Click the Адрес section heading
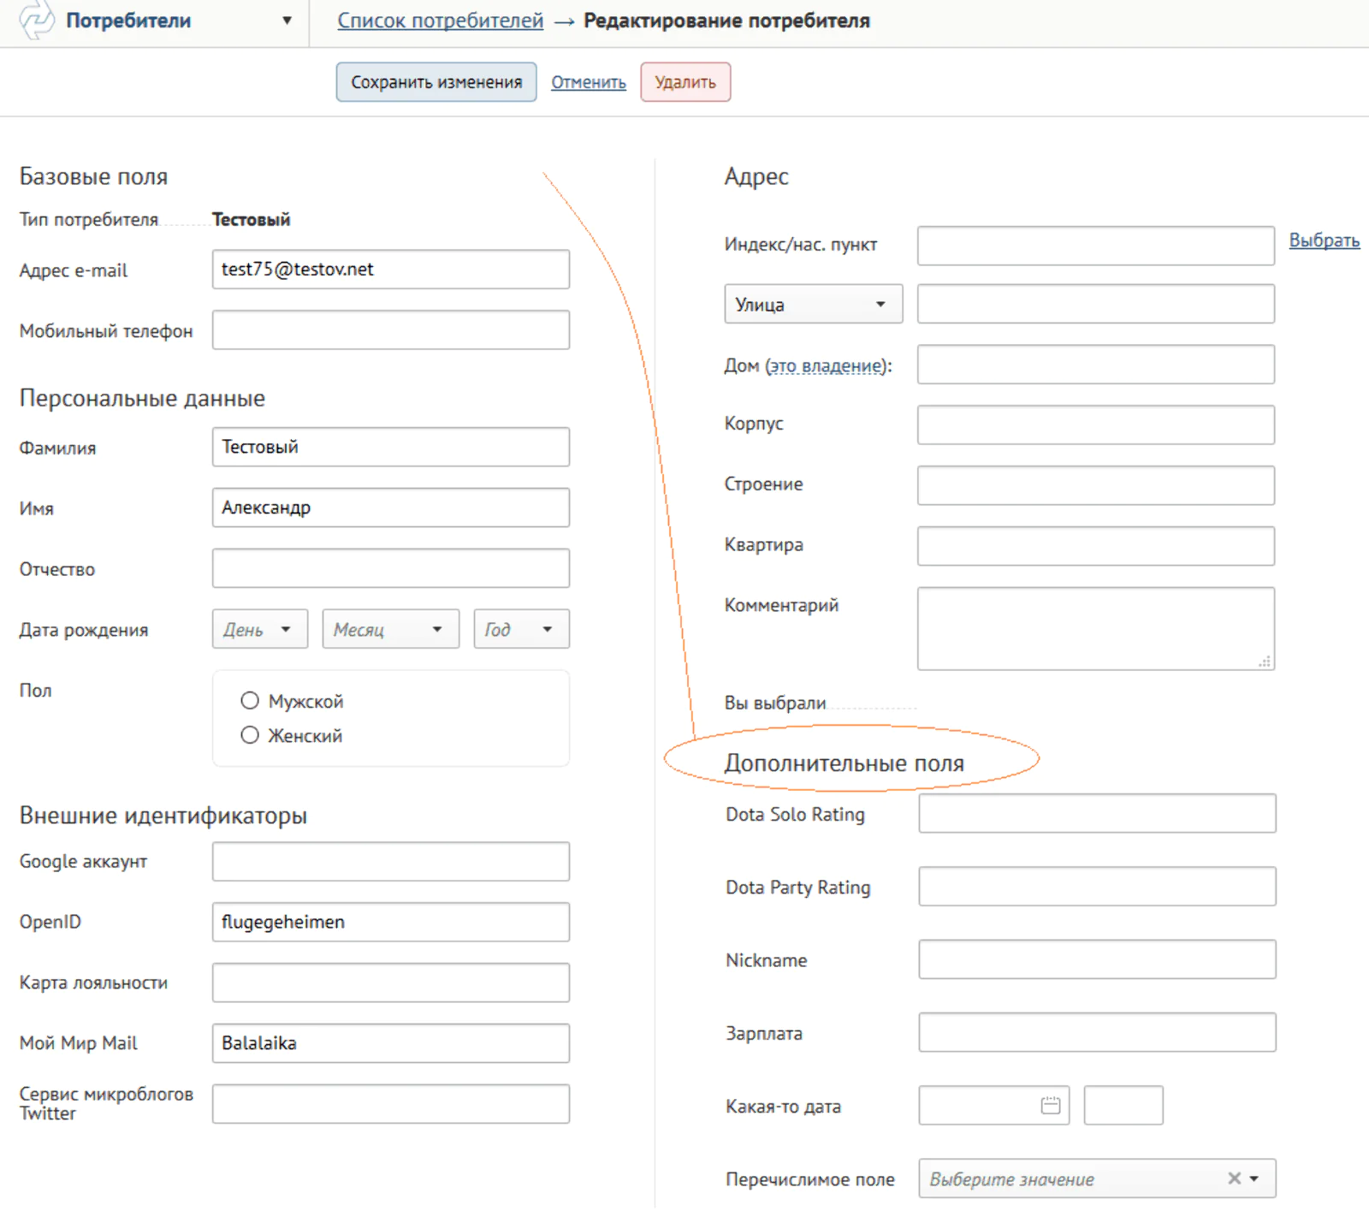The height and width of the screenshot is (1223, 1369). click(x=756, y=176)
